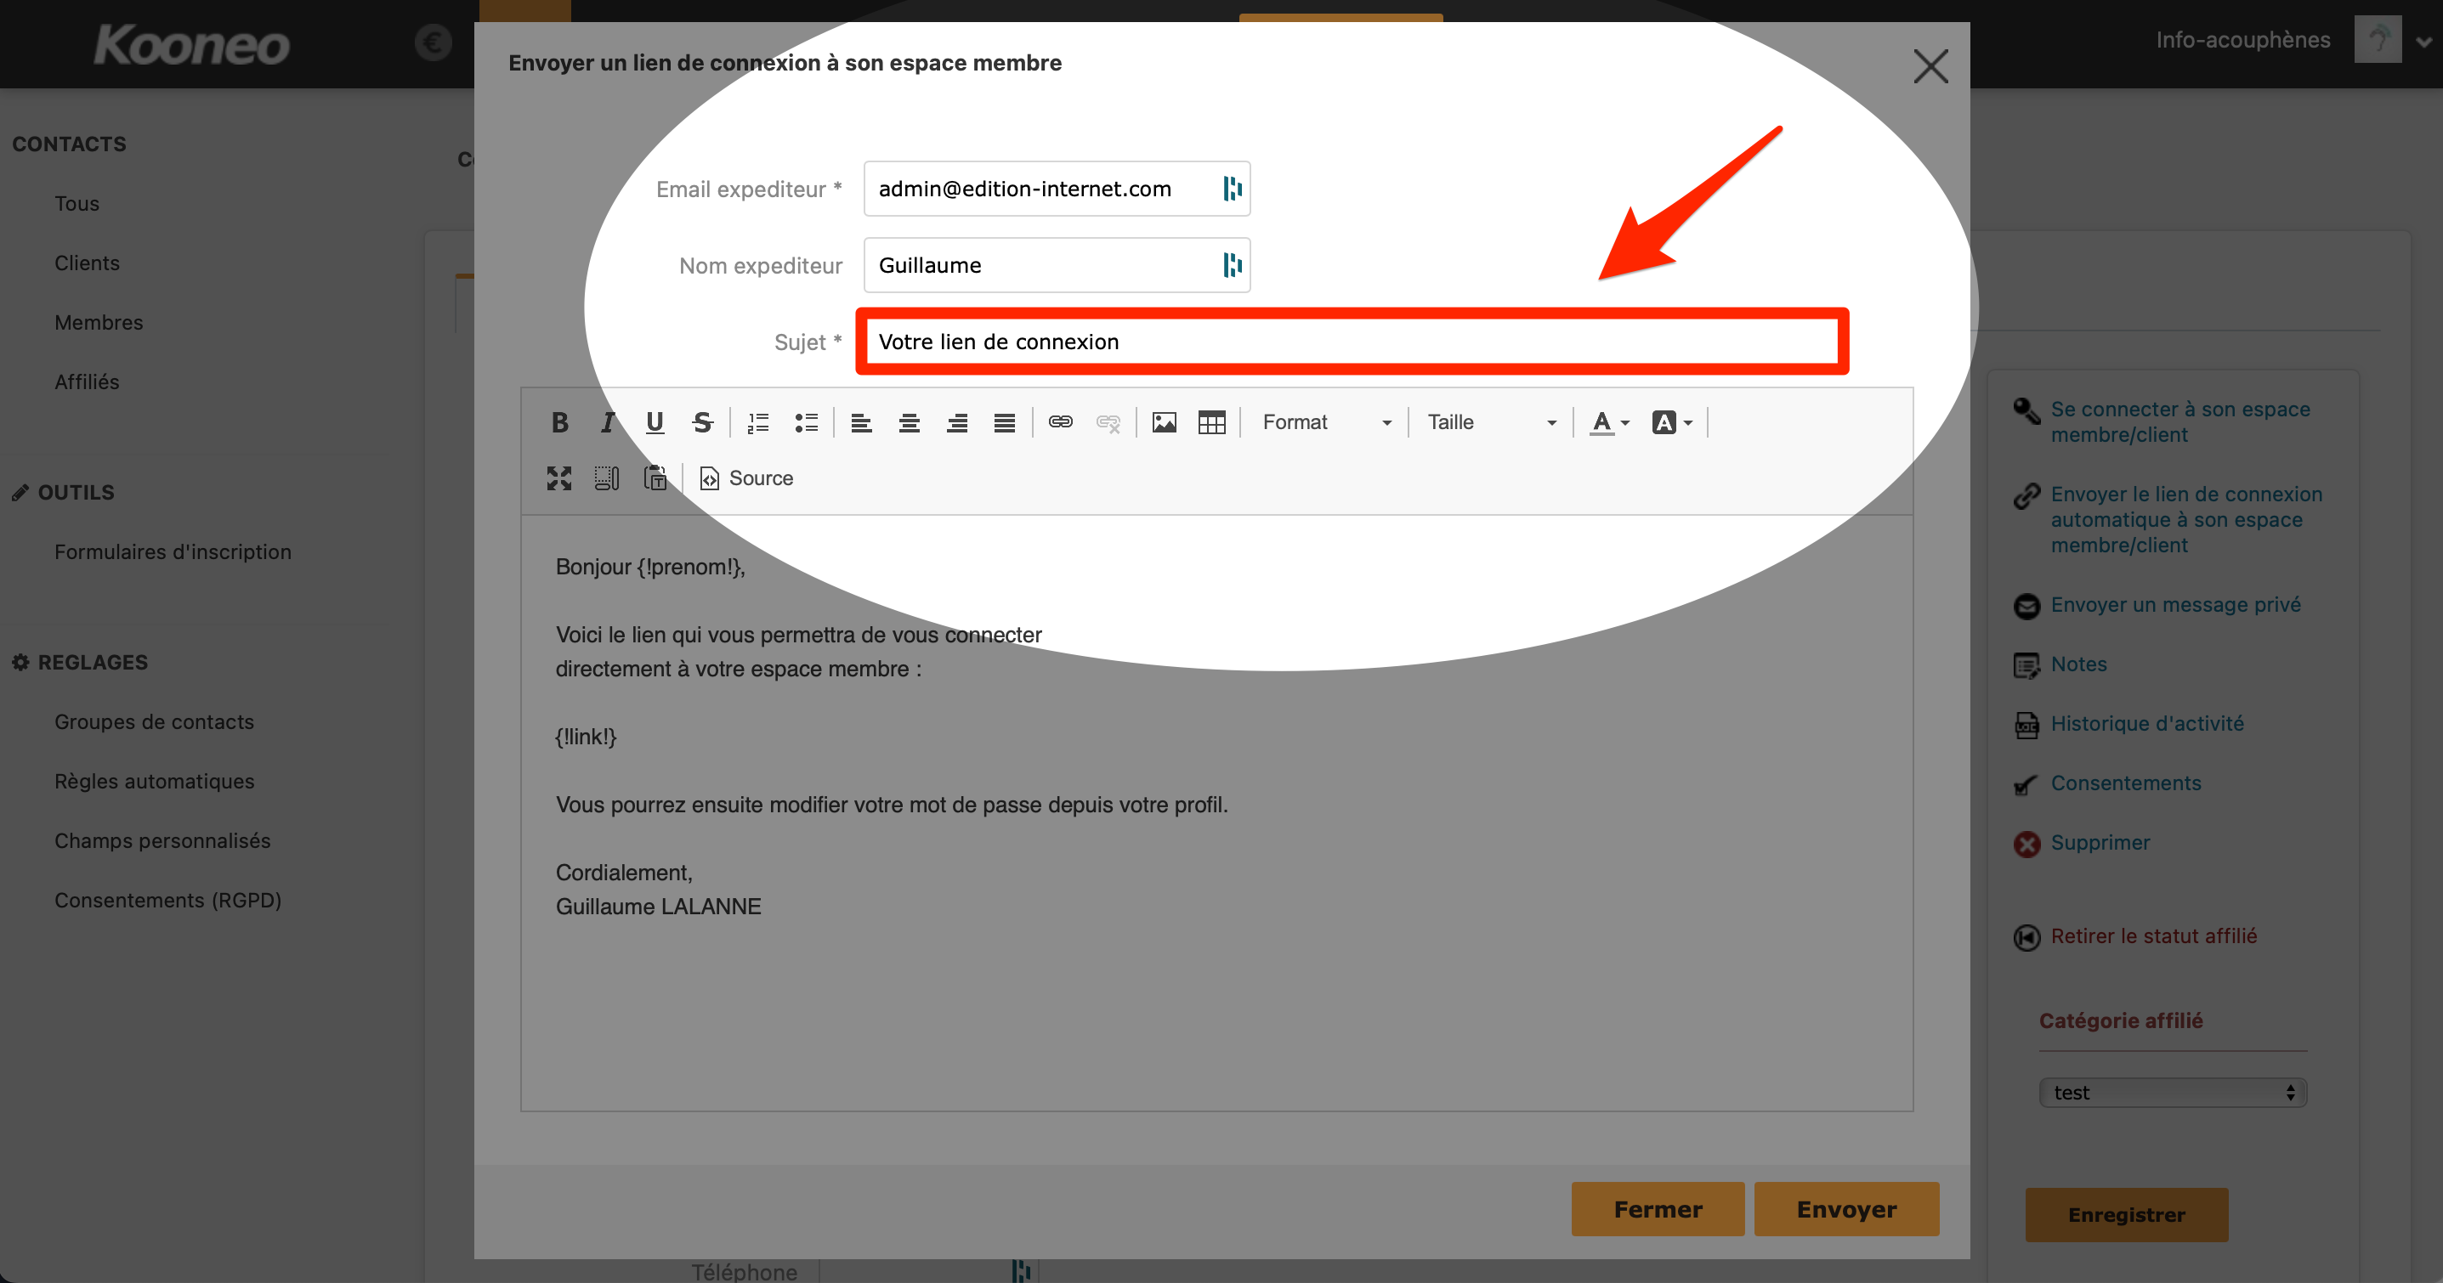Insert an image into the email body
This screenshot has width=2443, height=1283.
(x=1164, y=422)
